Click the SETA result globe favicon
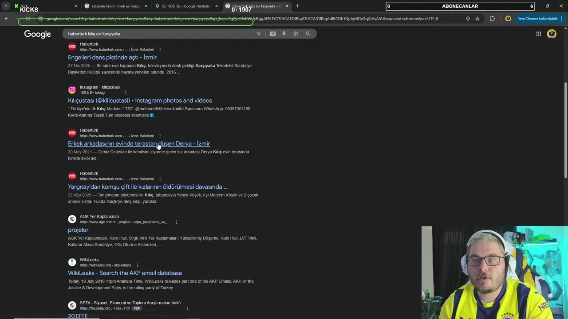568x319 pixels. [x=72, y=305]
